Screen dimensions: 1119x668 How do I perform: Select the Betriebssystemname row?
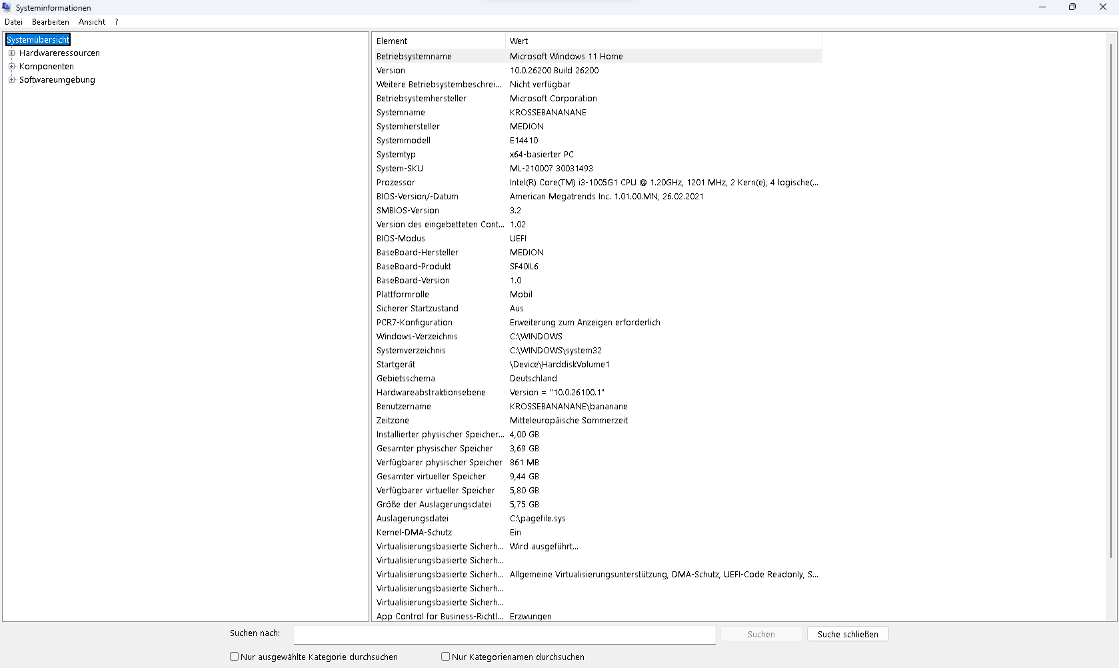coord(597,57)
